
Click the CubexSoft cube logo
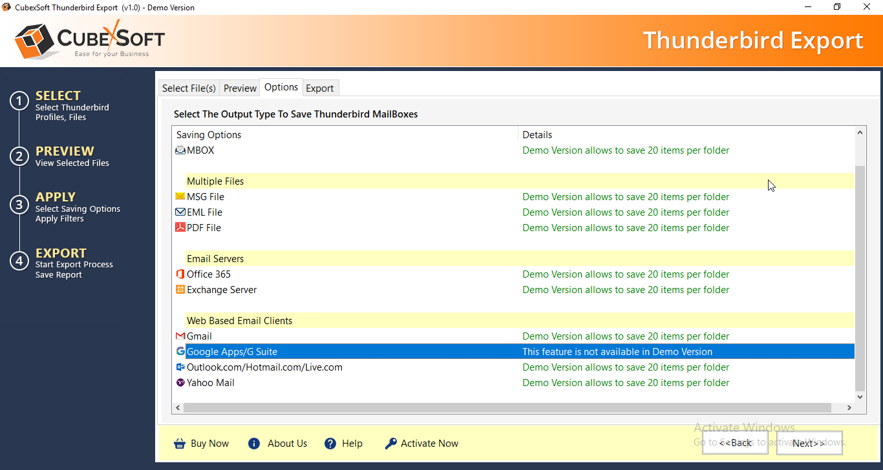tap(34, 40)
